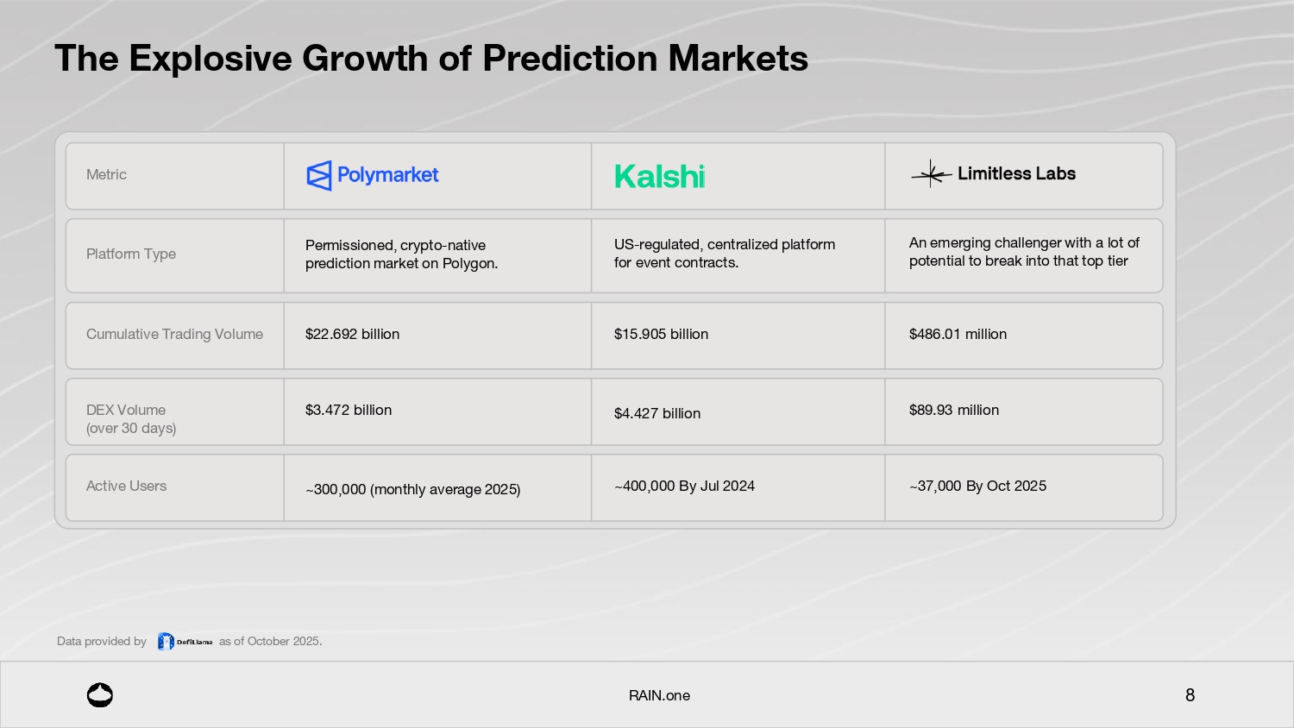Click the green Kalshi logo
Screen dimensions: 1294x728
pyautogui.click(x=660, y=177)
